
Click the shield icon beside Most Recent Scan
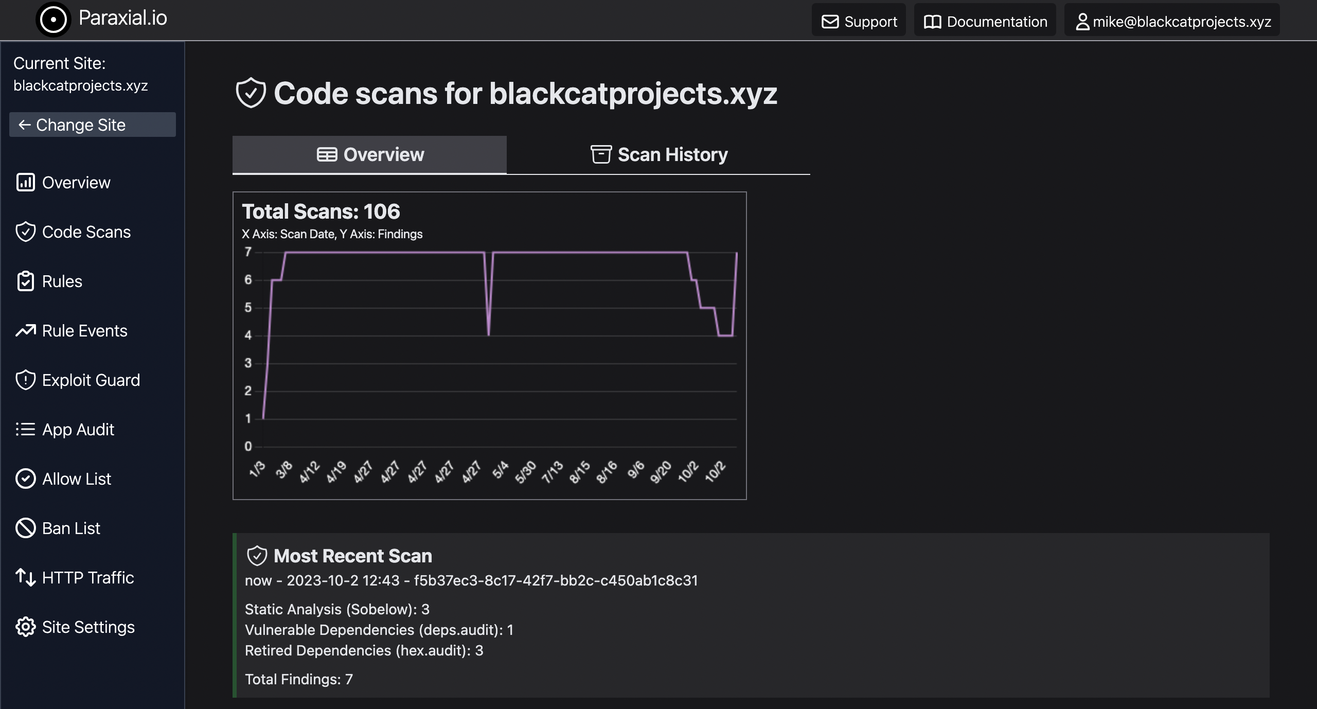pyautogui.click(x=257, y=556)
